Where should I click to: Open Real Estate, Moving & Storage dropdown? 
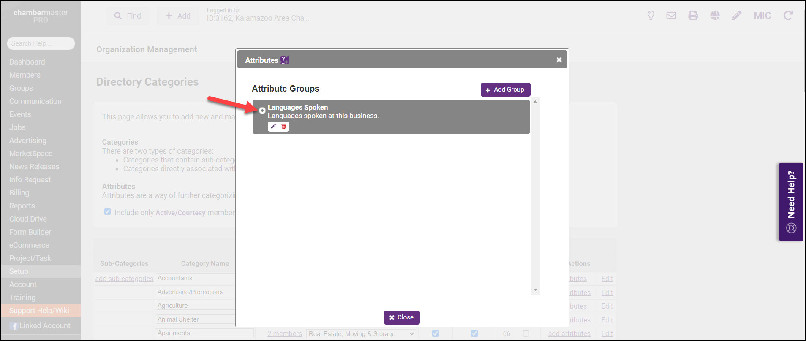click(x=361, y=333)
